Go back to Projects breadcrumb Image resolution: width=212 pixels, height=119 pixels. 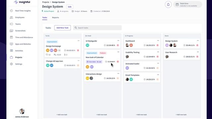46,2
